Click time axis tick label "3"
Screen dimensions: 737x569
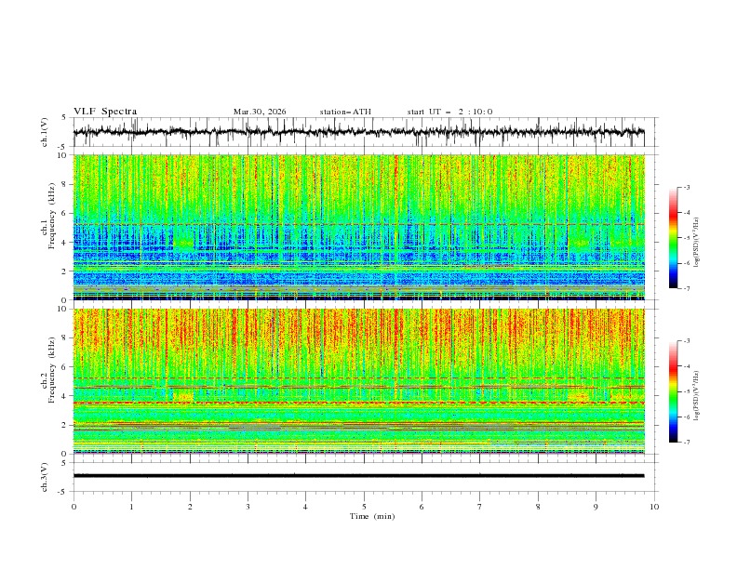[x=248, y=507]
